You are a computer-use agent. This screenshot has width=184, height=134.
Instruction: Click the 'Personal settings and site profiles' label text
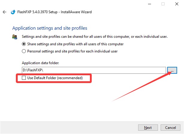[72, 51]
